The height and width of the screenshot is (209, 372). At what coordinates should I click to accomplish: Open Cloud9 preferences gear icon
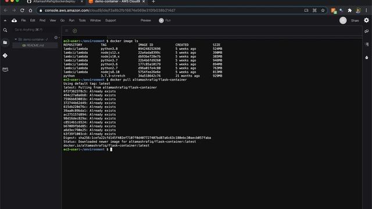click(367, 20)
